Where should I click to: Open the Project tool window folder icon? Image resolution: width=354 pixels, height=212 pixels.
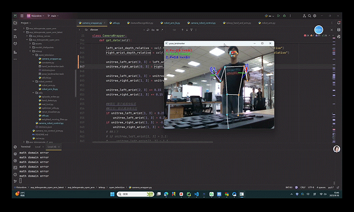point(16,23)
